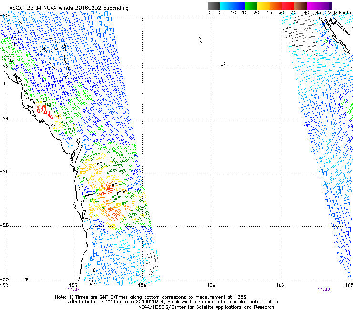Click the yellow 20-25 knots legend segment
Image resolution: width=353 pixels, height=310 pixels.
263,6
